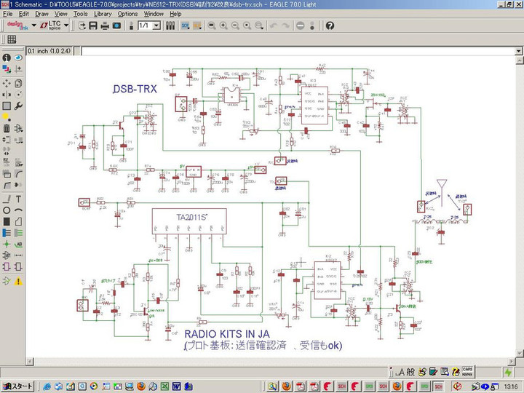
Task: Expand the LTC spice dropdown arrow
Action: pos(66,25)
